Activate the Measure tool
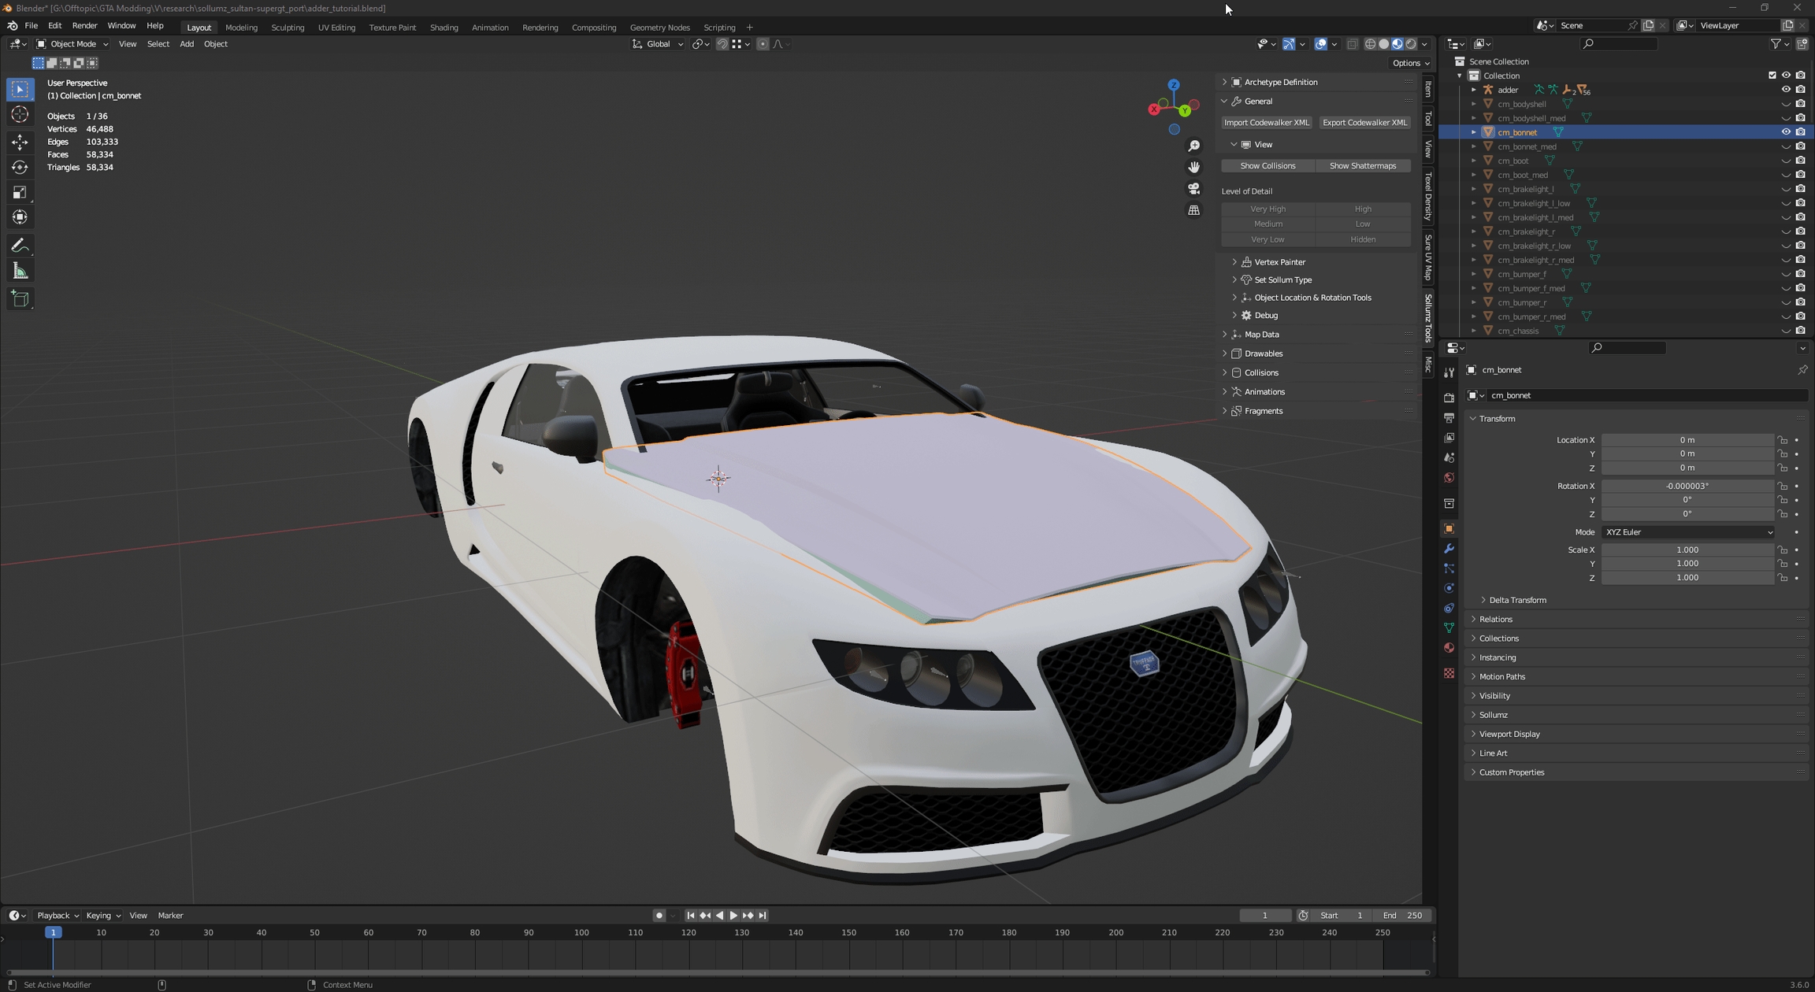The width and height of the screenshot is (1815, 992). pos(20,272)
